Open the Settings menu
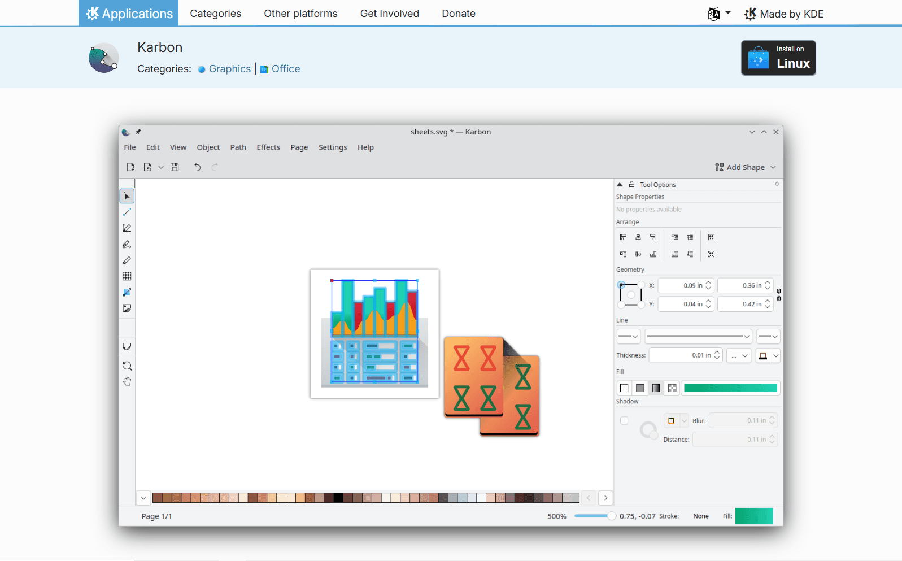 [x=333, y=147]
